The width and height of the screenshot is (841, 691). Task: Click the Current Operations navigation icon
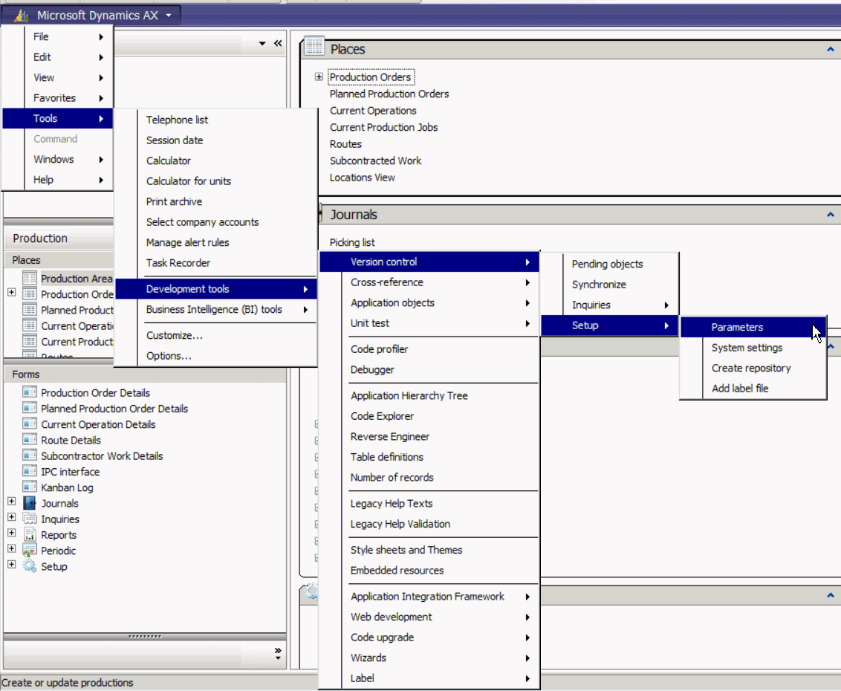tap(30, 325)
